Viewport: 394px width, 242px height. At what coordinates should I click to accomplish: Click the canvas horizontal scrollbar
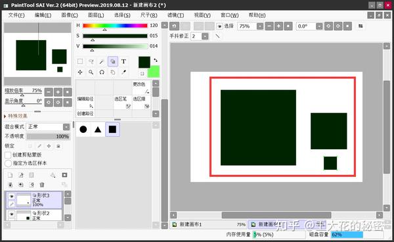(276, 215)
